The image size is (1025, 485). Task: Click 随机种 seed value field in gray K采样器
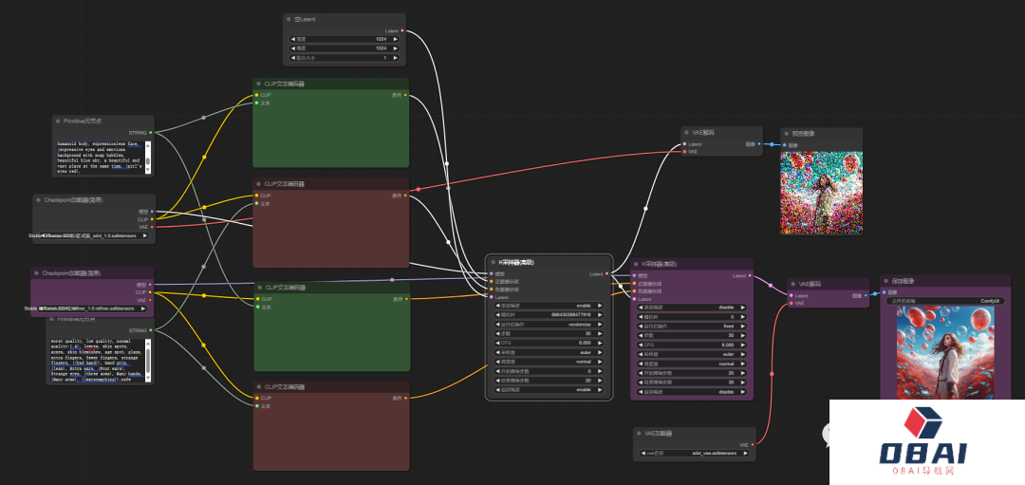click(549, 314)
